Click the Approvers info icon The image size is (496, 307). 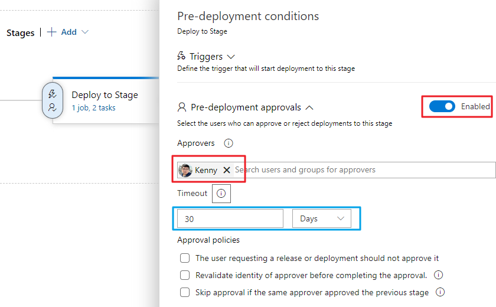tap(229, 143)
